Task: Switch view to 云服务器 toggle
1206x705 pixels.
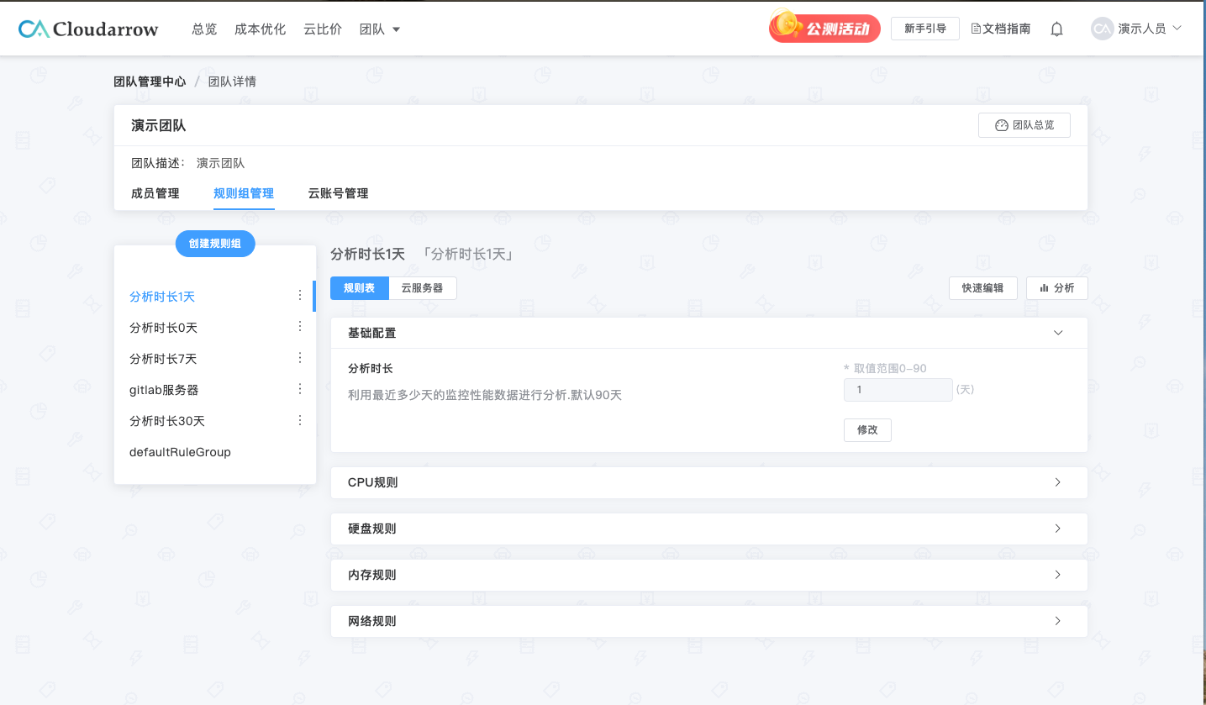Action: (422, 288)
